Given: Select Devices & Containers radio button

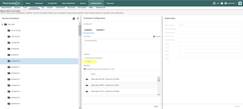Looking at the screenshot, I should tap(85, 58).
